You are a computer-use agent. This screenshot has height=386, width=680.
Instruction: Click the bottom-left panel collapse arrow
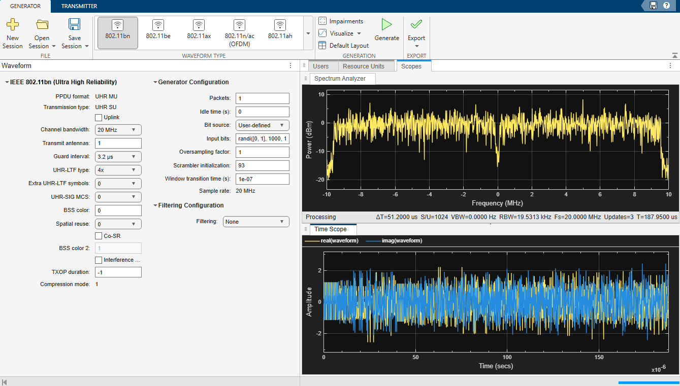click(5, 381)
